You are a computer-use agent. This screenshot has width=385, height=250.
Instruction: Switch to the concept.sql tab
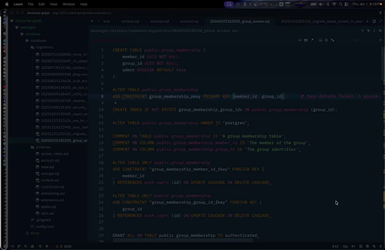[x=160, y=21]
